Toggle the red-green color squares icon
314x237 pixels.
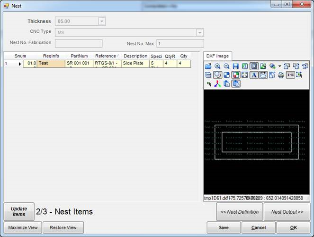point(235,75)
